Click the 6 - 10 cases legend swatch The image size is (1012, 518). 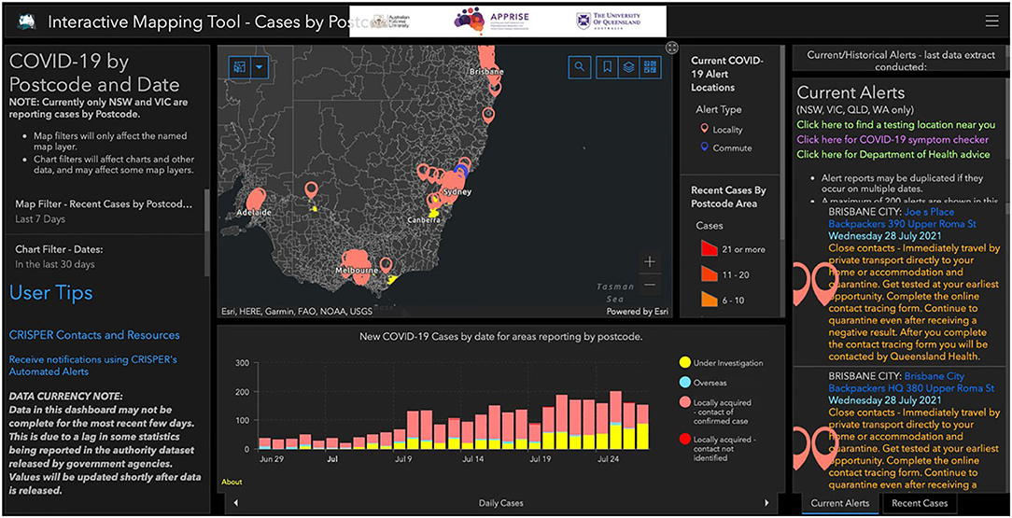(x=711, y=299)
